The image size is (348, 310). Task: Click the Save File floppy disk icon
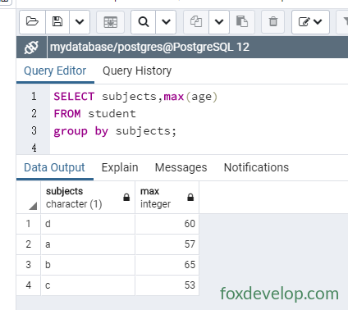click(57, 22)
